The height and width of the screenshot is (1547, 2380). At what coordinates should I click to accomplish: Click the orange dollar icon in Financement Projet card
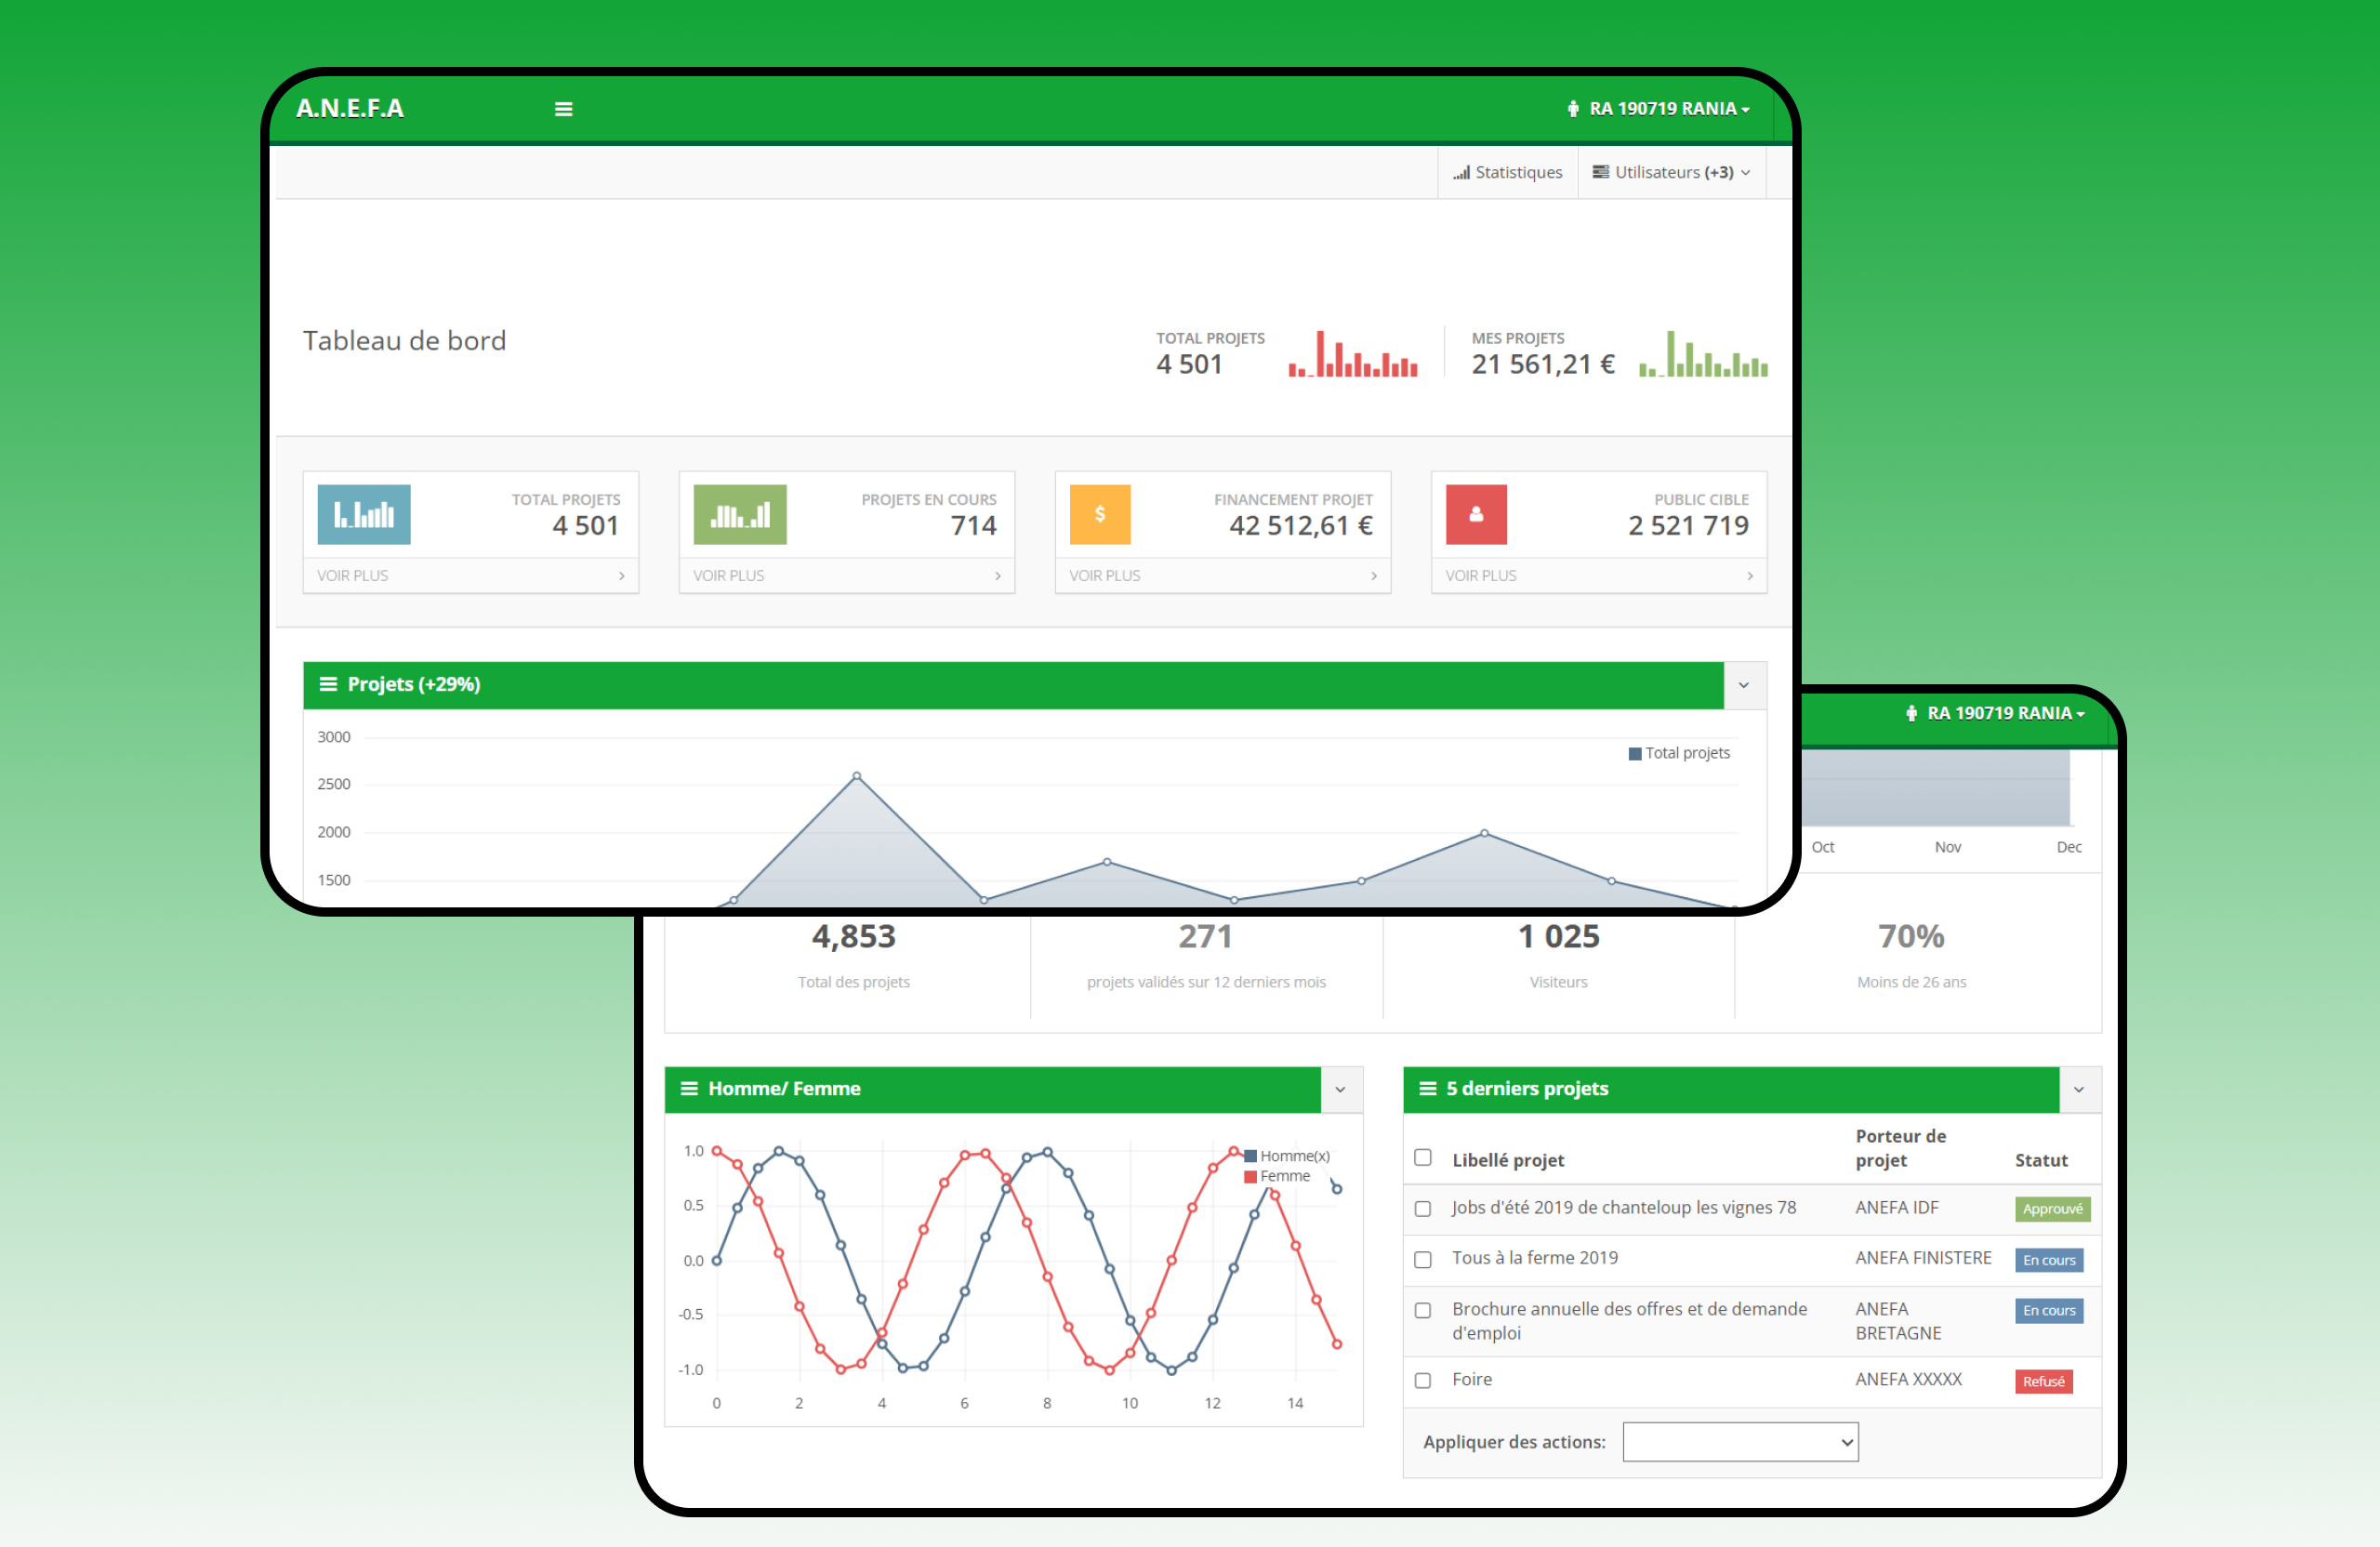click(x=1099, y=515)
